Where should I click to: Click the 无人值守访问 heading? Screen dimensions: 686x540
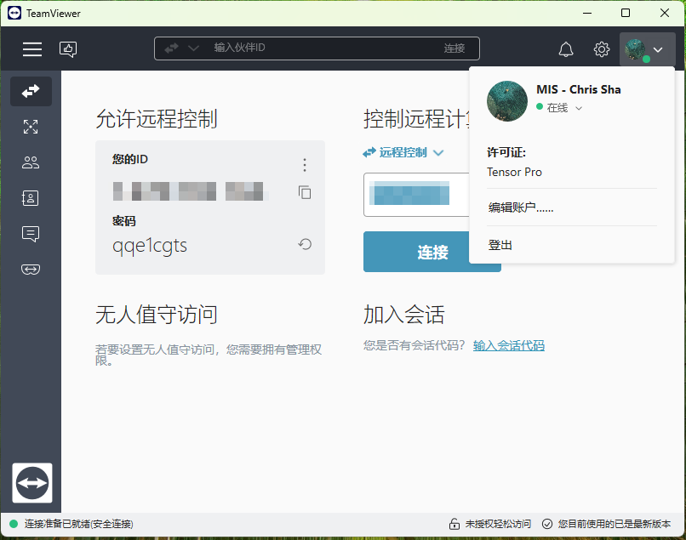pos(157,315)
